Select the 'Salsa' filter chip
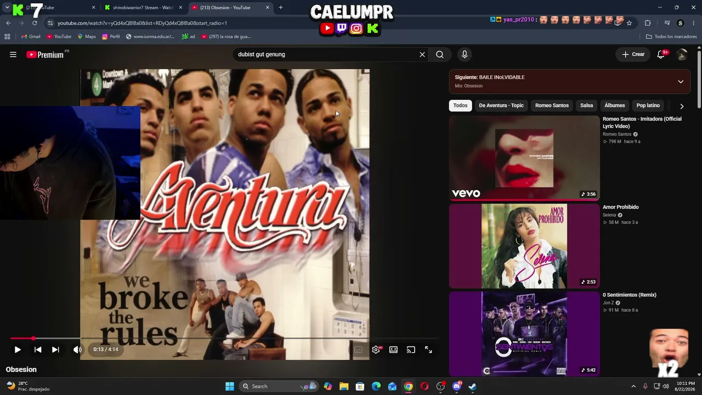The width and height of the screenshot is (702, 395). coord(587,105)
